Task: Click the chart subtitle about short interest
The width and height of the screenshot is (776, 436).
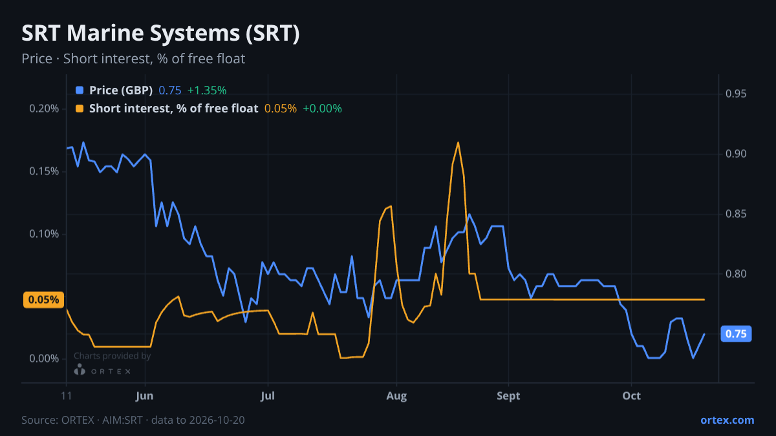Action: 133,59
